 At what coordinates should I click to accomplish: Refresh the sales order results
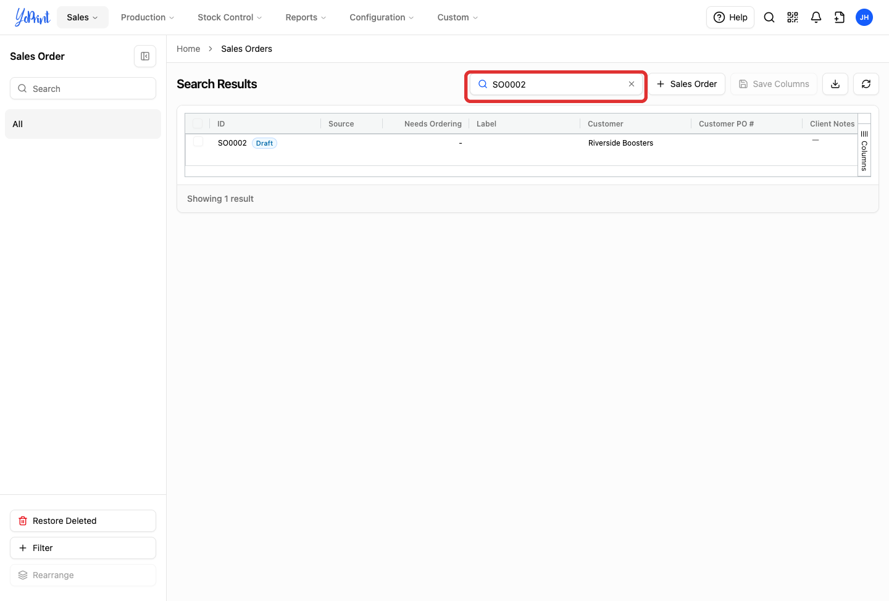pyautogui.click(x=866, y=84)
